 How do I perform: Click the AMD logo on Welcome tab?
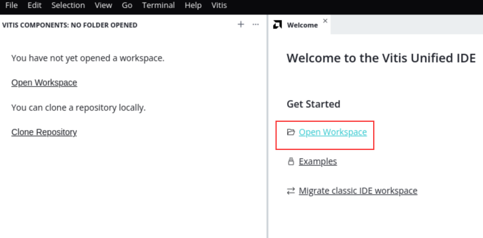tap(277, 25)
